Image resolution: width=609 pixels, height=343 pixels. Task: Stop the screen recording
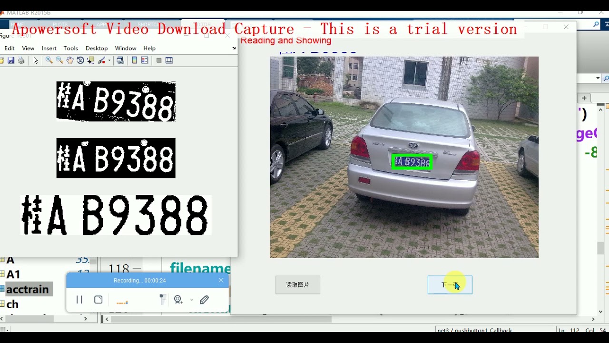pos(98,300)
